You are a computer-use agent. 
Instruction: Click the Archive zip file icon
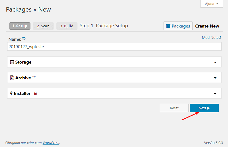pos(12,78)
